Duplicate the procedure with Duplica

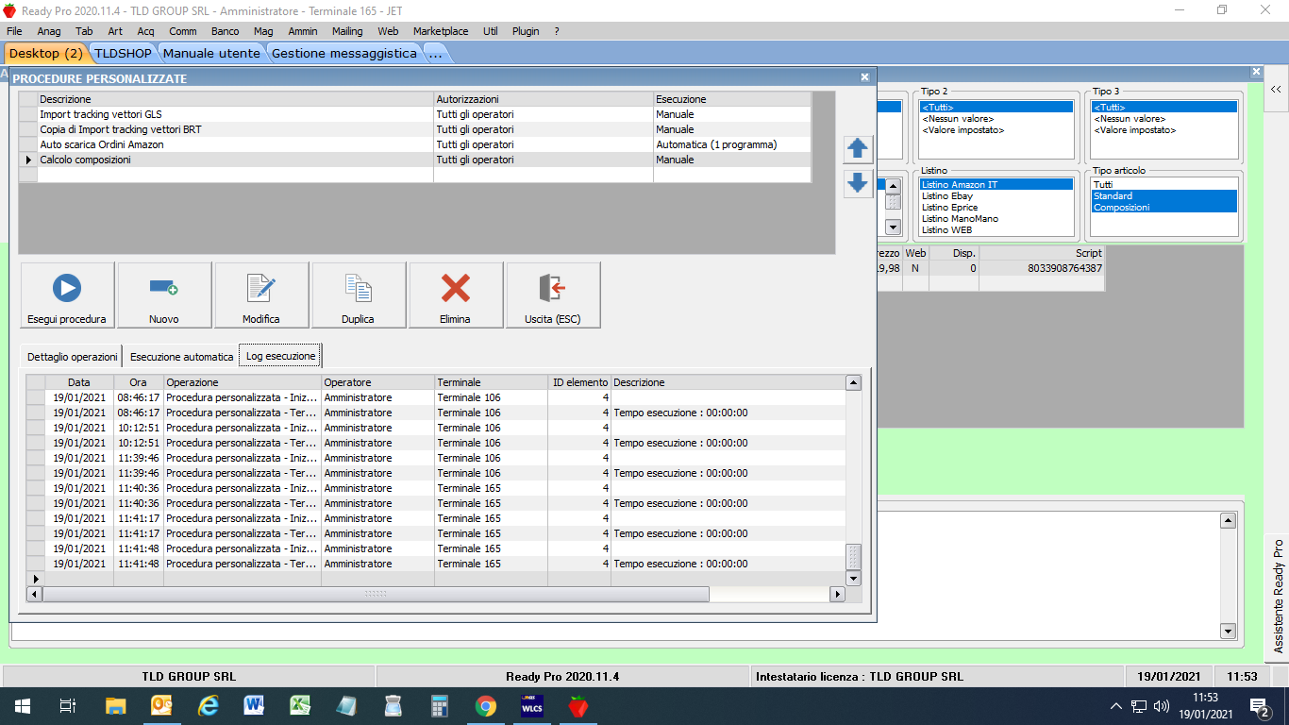click(359, 295)
